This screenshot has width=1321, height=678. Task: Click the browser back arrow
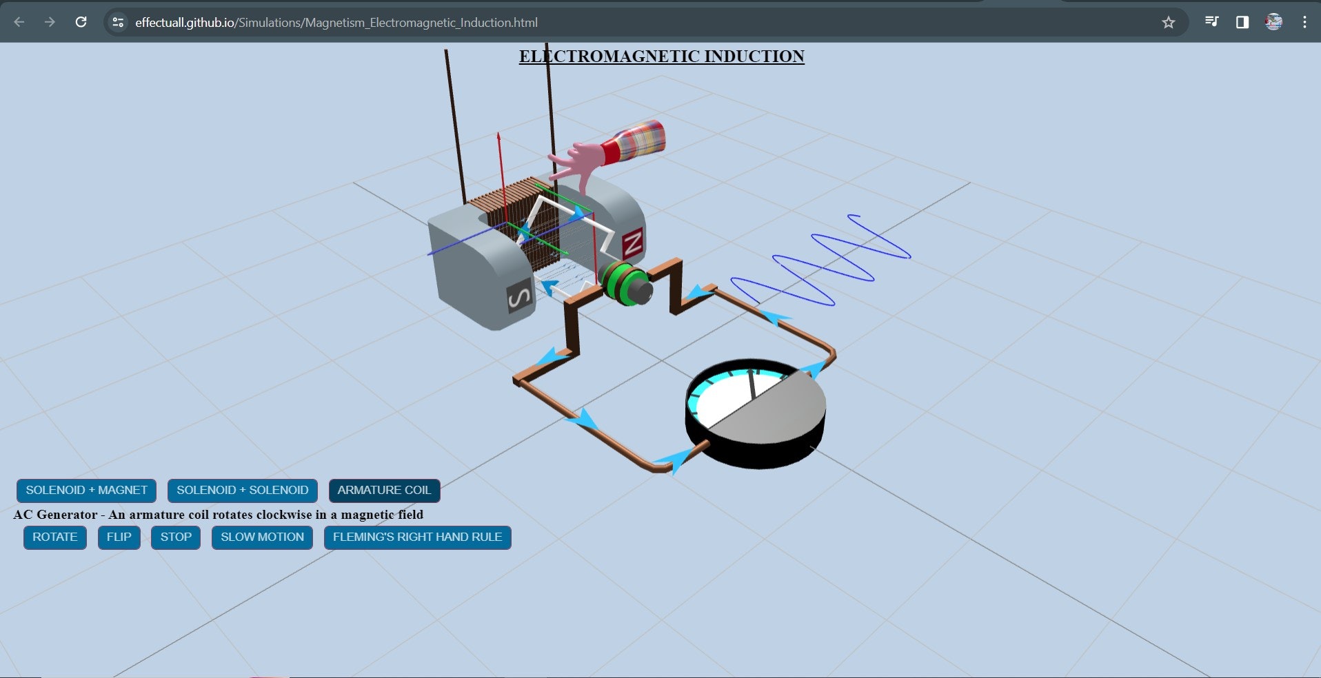point(19,22)
